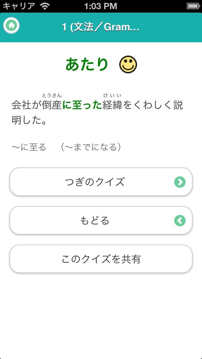
Task: Click the furigana けいい
Action: (x=112, y=95)
